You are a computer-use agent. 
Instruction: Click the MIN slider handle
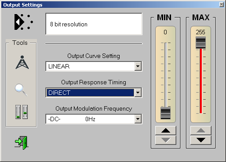click(x=166, y=113)
